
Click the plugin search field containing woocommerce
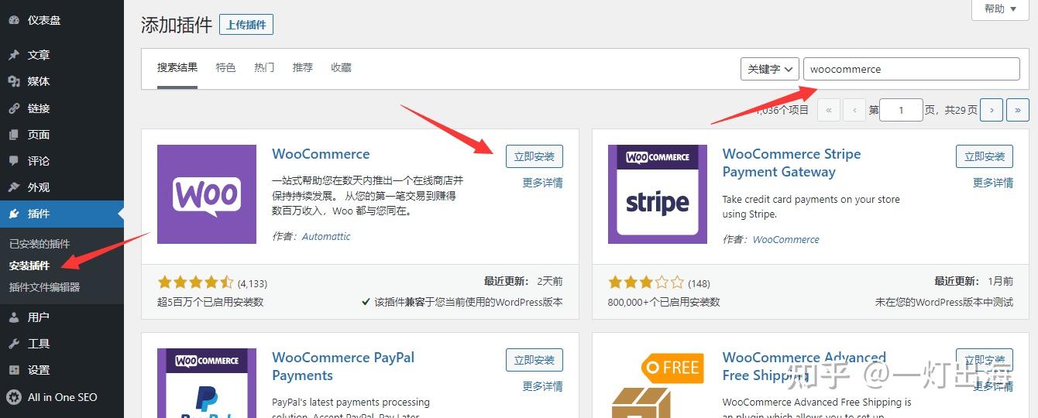pyautogui.click(x=911, y=69)
